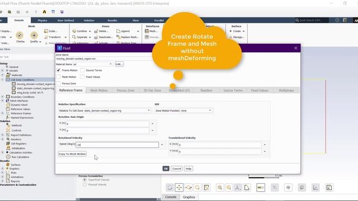Click the Boundary Conditions icon in tree
The height and width of the screenshot is (201, 358).
[8, 97]
